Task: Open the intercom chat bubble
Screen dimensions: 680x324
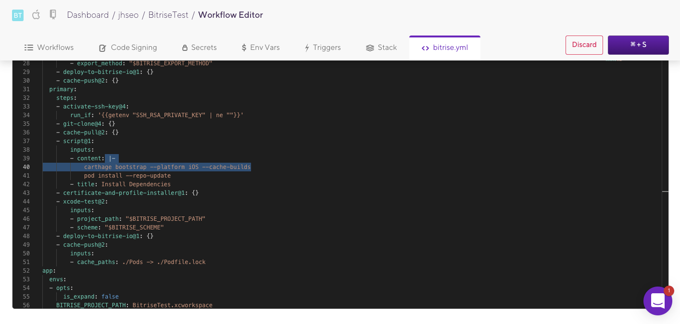Action: [x=657, y=301]
